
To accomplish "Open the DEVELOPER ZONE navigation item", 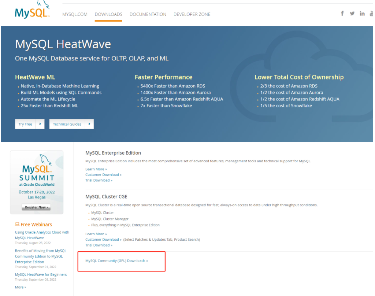I will (x=192, y=14).
